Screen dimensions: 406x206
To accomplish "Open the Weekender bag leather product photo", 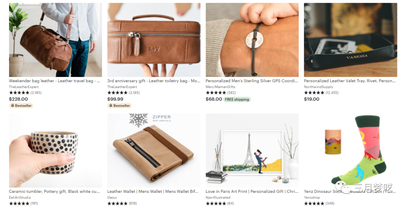I will point(55,40).
